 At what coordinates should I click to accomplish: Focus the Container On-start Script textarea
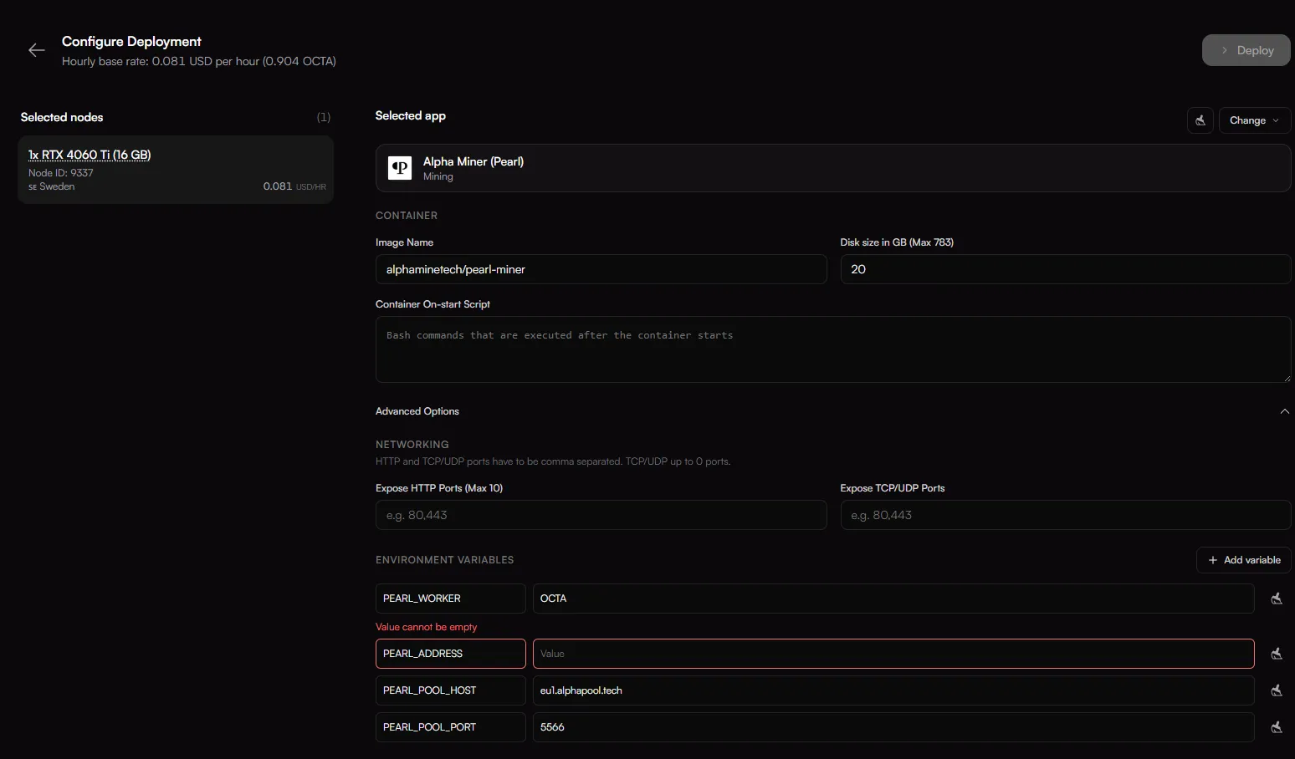click(832, 349)
